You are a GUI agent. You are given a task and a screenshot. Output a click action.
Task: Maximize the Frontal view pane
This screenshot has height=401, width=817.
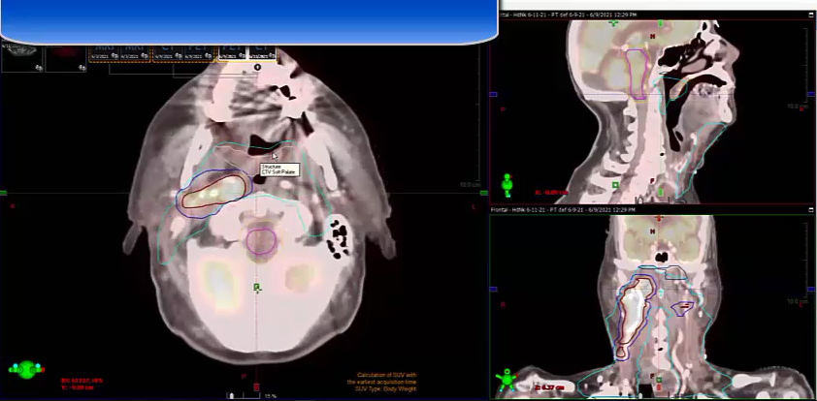pyautogui.click(x=811, y=209)
